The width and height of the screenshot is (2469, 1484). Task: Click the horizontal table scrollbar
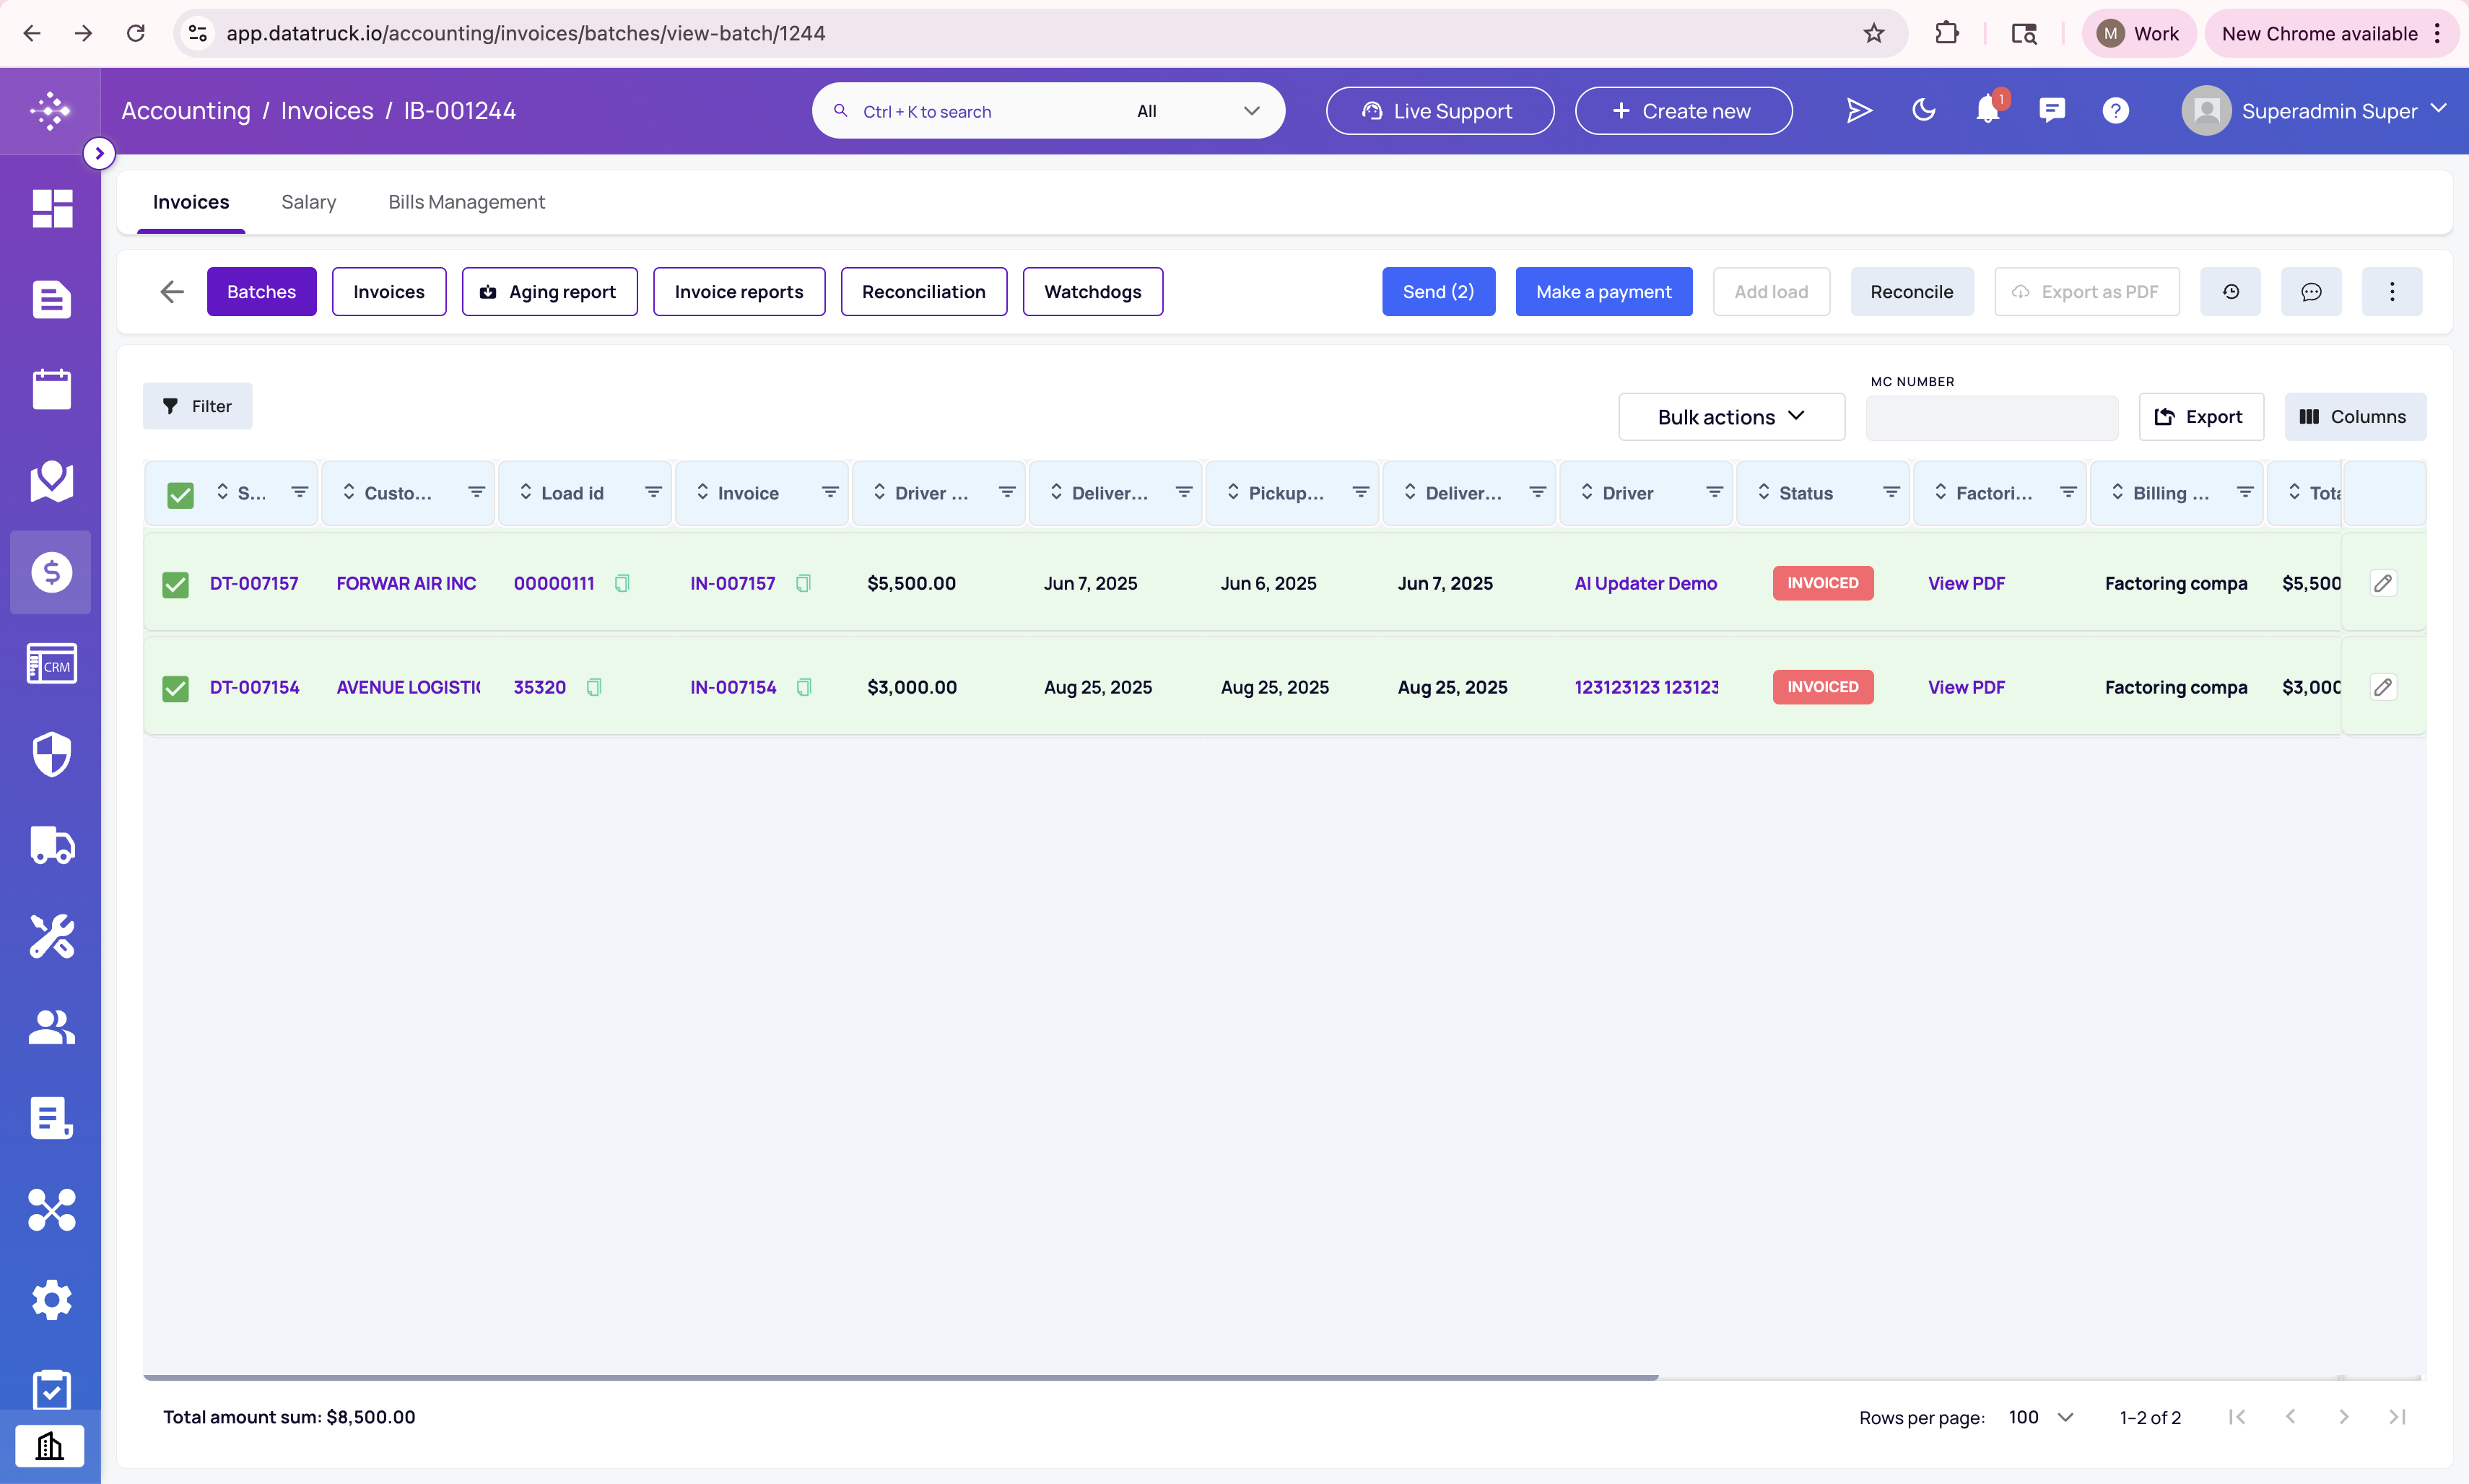[x=900, y=1377]
